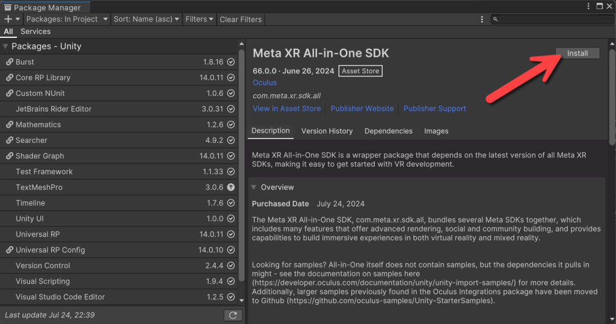Select the JetBrains Rider Editor package
Image resolution: width=616 pixels, height=324 pixels.
tap(119, 109)
